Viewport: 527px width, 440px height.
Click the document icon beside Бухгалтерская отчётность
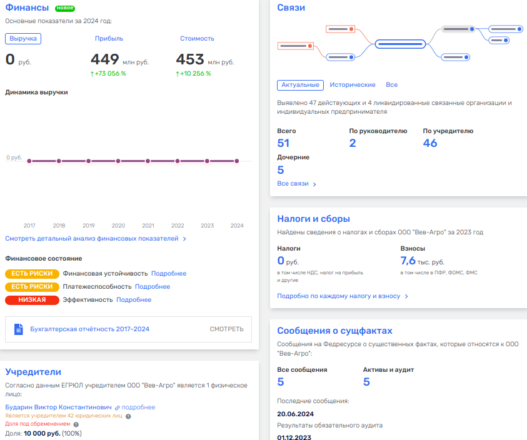click(19, 329)
